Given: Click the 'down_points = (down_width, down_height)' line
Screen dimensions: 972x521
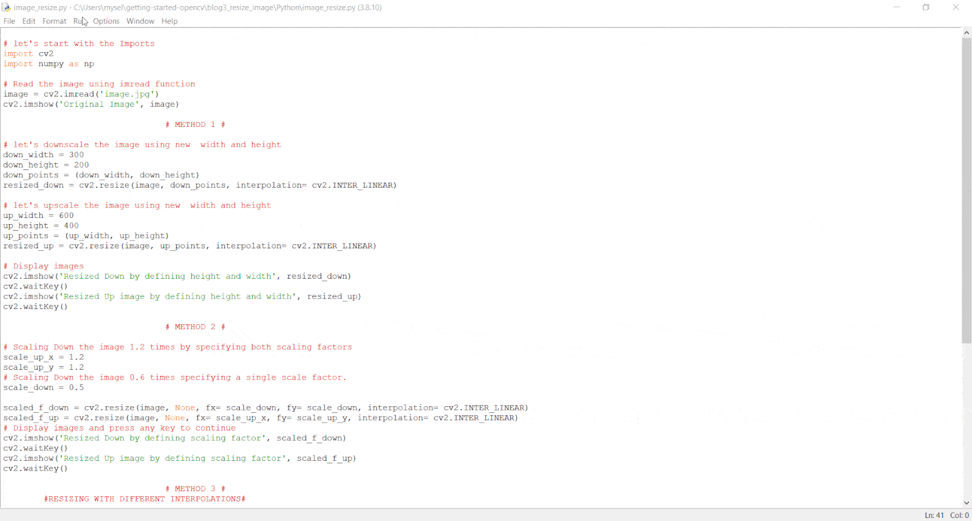Looking at the screenshot, I should pos(101,175).
